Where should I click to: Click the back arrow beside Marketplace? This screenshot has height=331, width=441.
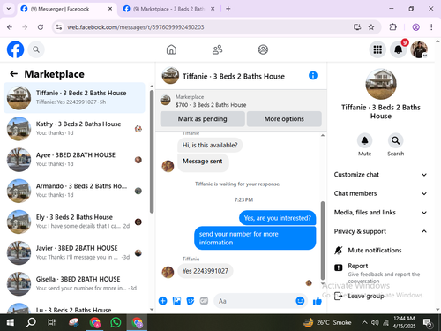(x=13, y=74)
